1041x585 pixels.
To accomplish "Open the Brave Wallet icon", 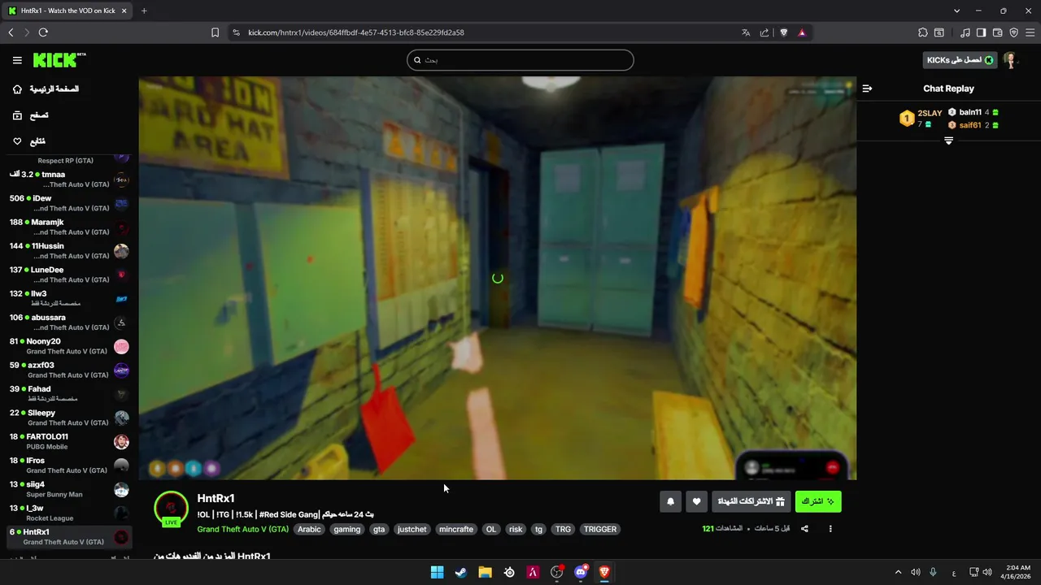I will pos(997,32).
